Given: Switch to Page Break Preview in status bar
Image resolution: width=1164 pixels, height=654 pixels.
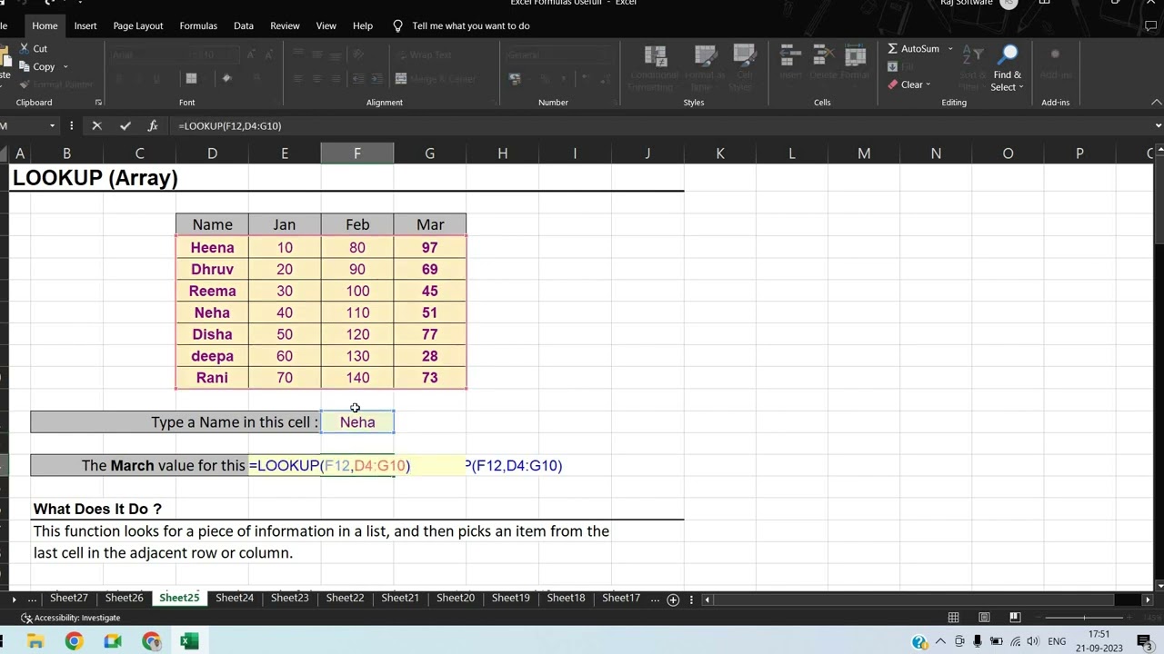Looking at the screenshot, I should coord(1015,618).
